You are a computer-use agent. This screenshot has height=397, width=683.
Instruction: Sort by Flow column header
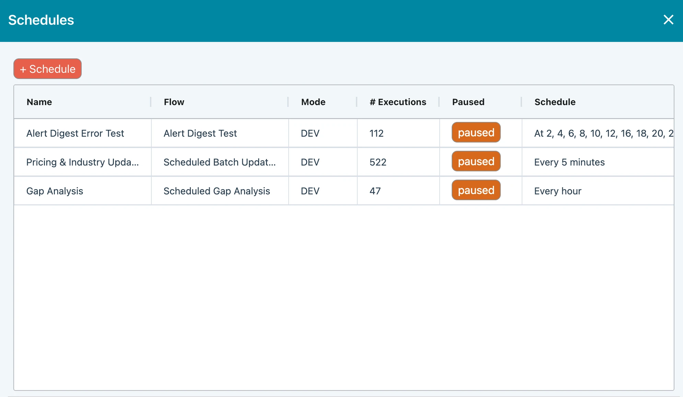pos(174,102)
